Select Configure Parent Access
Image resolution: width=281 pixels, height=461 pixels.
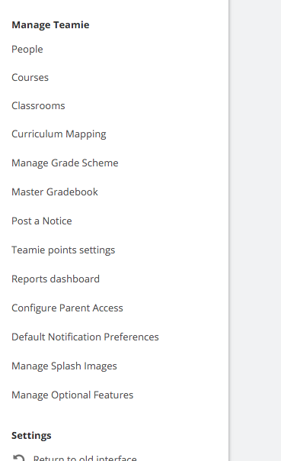pos(67,308)
